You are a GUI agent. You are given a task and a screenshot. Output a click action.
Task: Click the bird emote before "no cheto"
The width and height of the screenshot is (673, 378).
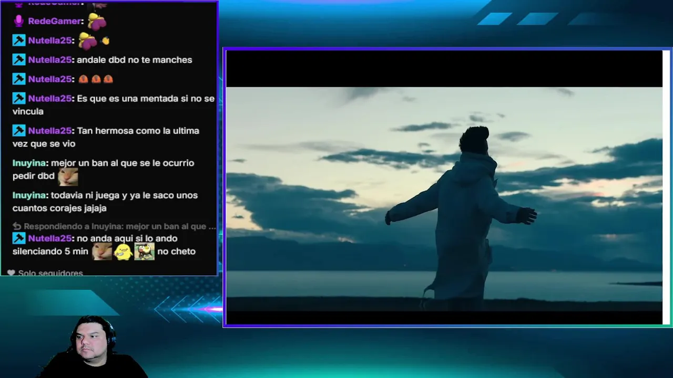pos(144,251)
